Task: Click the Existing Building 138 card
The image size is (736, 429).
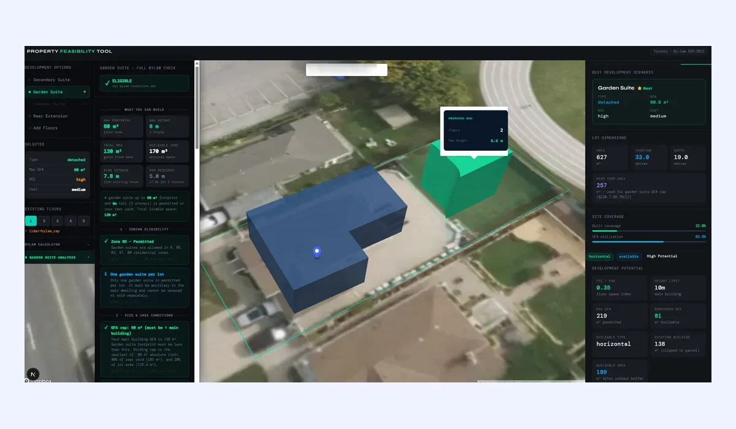Action: [678, 344]
